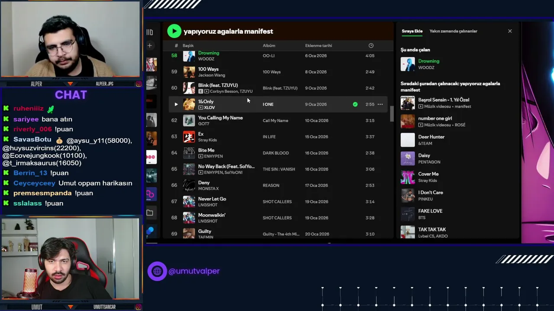
Task: Click the music video icon beside XLOV
Action: [x=200, y=108]
